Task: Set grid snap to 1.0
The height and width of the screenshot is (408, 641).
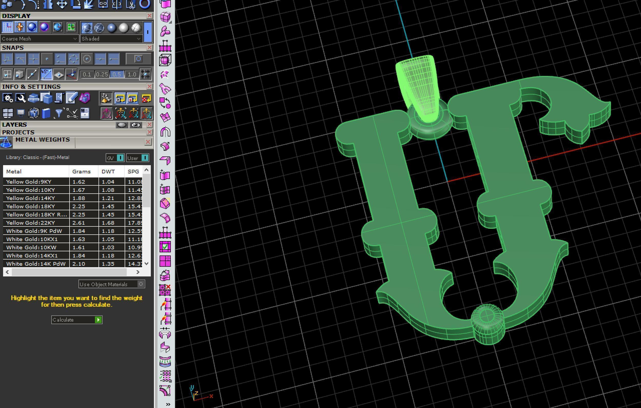Action: (x=132, y=75)
